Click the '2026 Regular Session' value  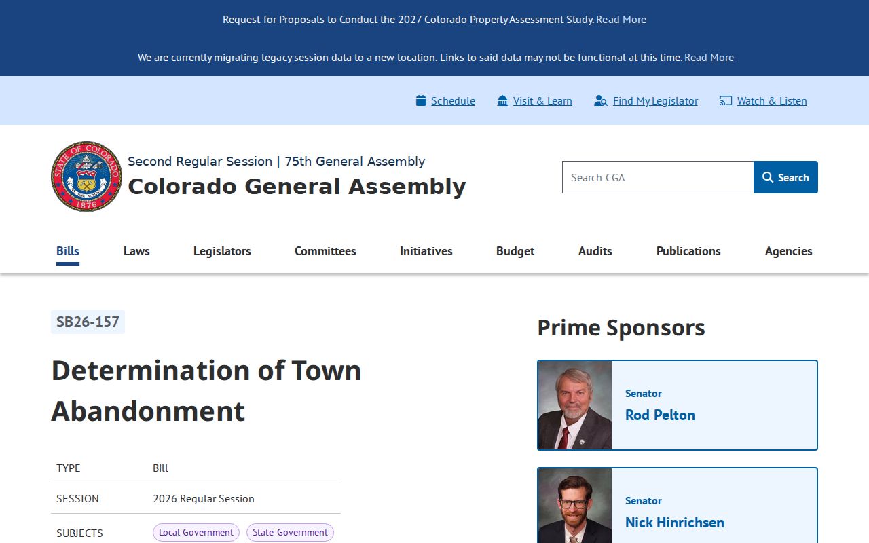pos(204,498)
